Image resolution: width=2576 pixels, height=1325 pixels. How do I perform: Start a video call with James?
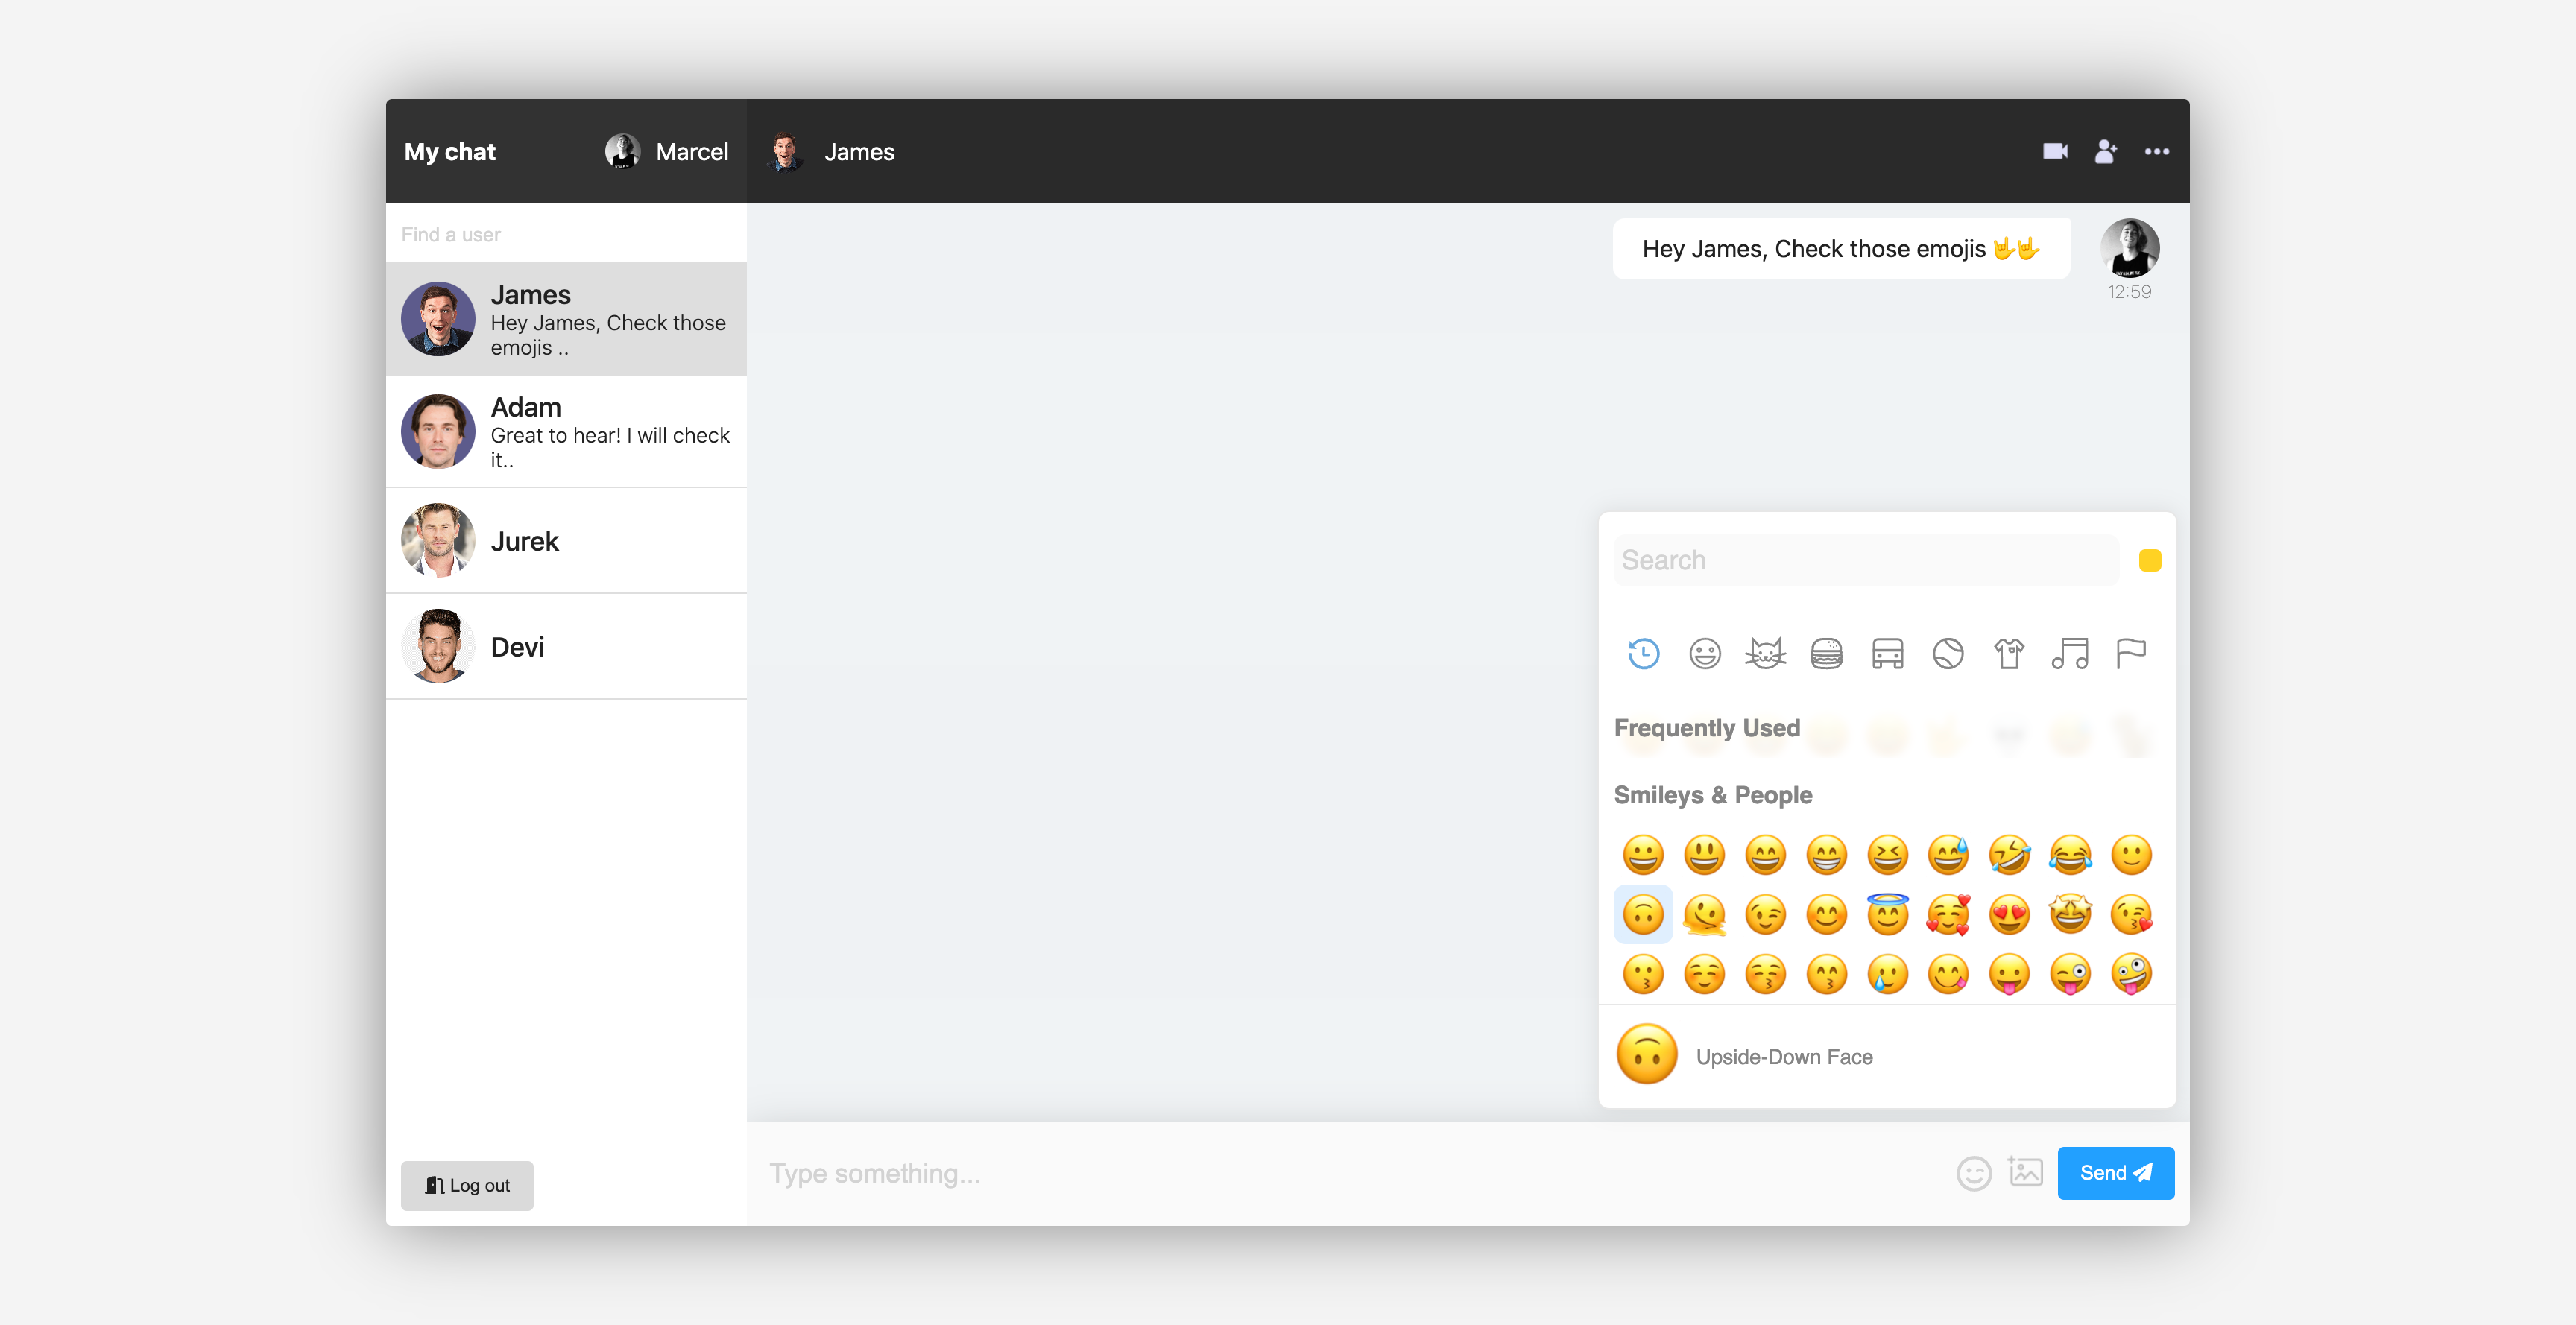tap(2056, 151)
